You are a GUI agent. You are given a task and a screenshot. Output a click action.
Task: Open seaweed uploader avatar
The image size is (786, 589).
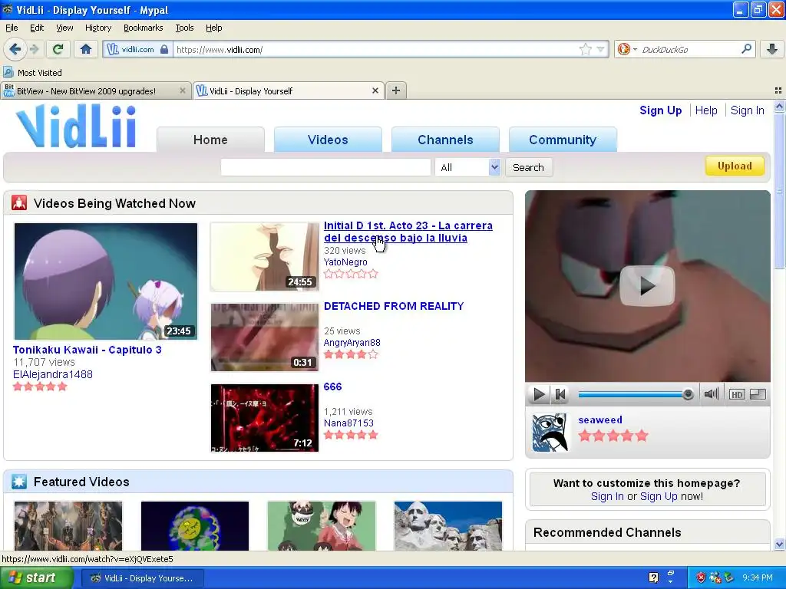551,433
